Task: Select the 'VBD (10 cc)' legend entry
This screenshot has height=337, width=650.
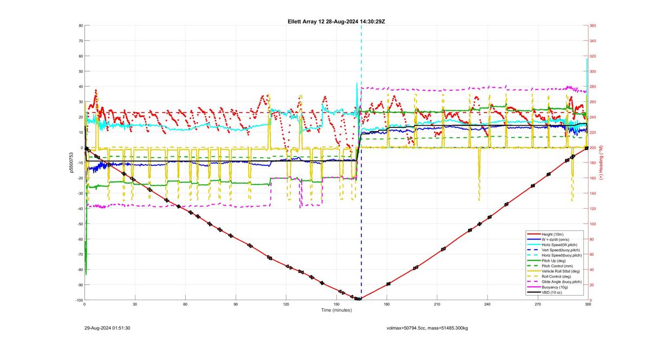Action: coord(551,292)
